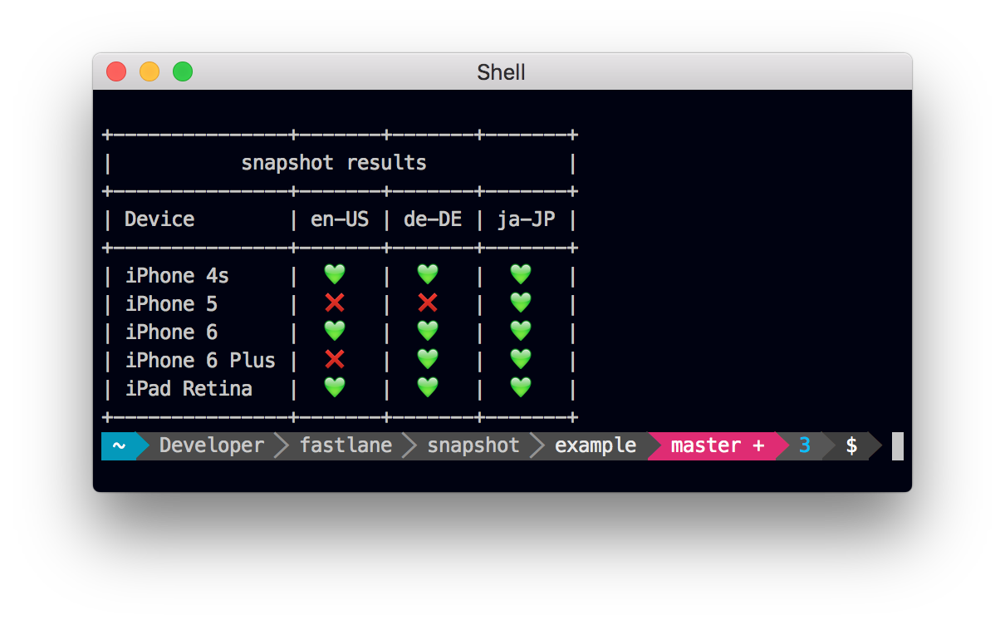Click the Shell window title bar
This screenshot has width=1005, height=625.
pyautogui.click(x=501, y=72)
